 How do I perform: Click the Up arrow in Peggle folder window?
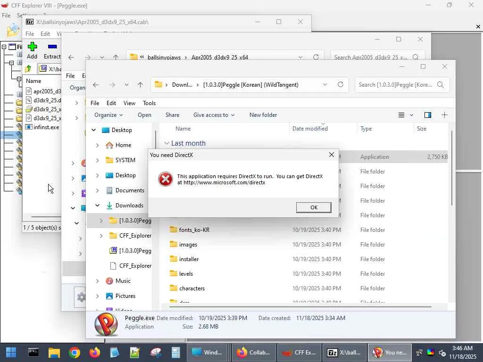[x=140, y=85]
